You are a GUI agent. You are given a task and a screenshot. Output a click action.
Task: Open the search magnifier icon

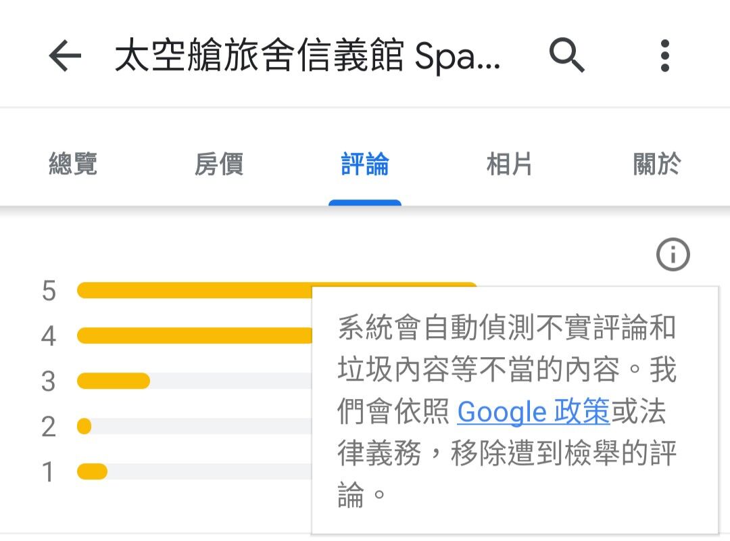click(566, 55)
